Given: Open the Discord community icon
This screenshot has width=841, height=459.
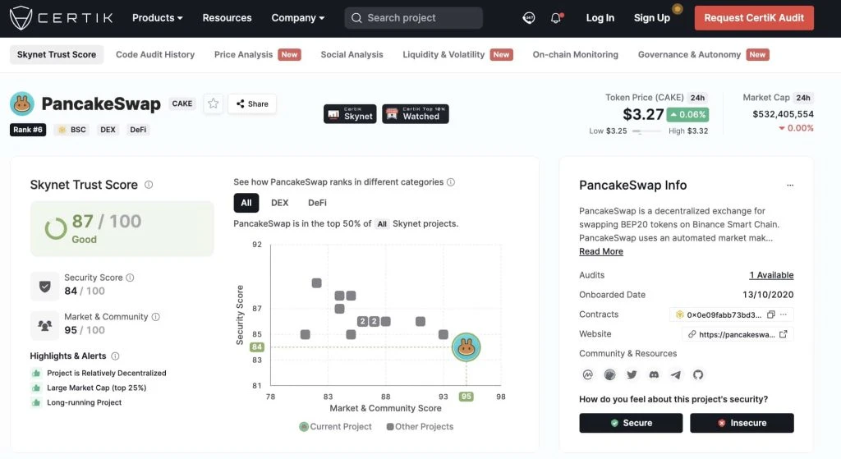Looking at the screenshot, I should point(654,374).
